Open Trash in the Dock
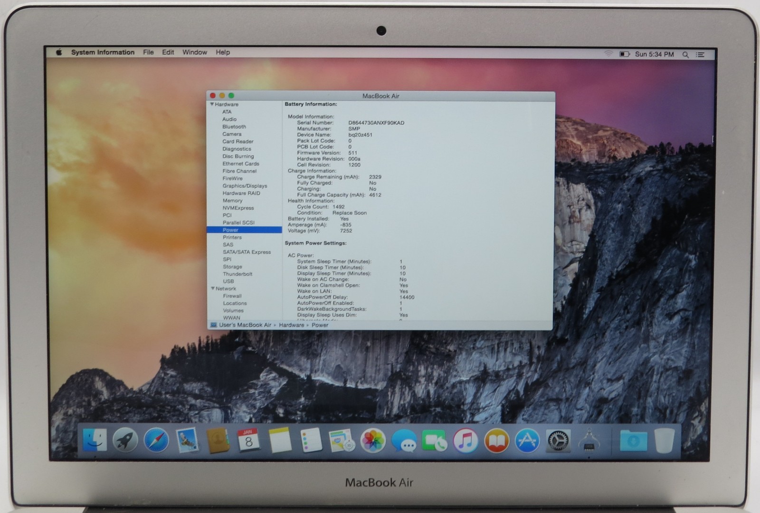This screenshot has width=760, height=513. (x=664, y=441)
